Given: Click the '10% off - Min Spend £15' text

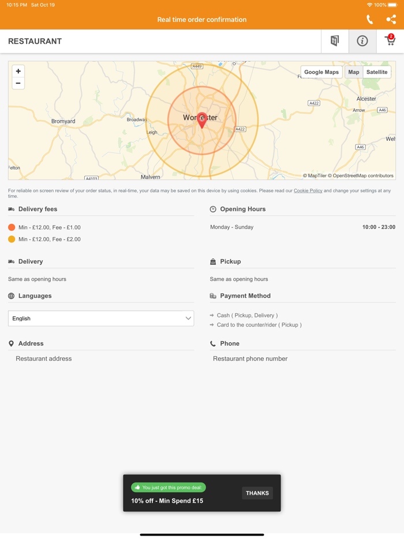Looking at the screenshot, I should click(167, 501).
